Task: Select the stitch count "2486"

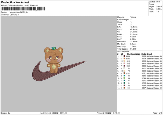Action: 128,59
